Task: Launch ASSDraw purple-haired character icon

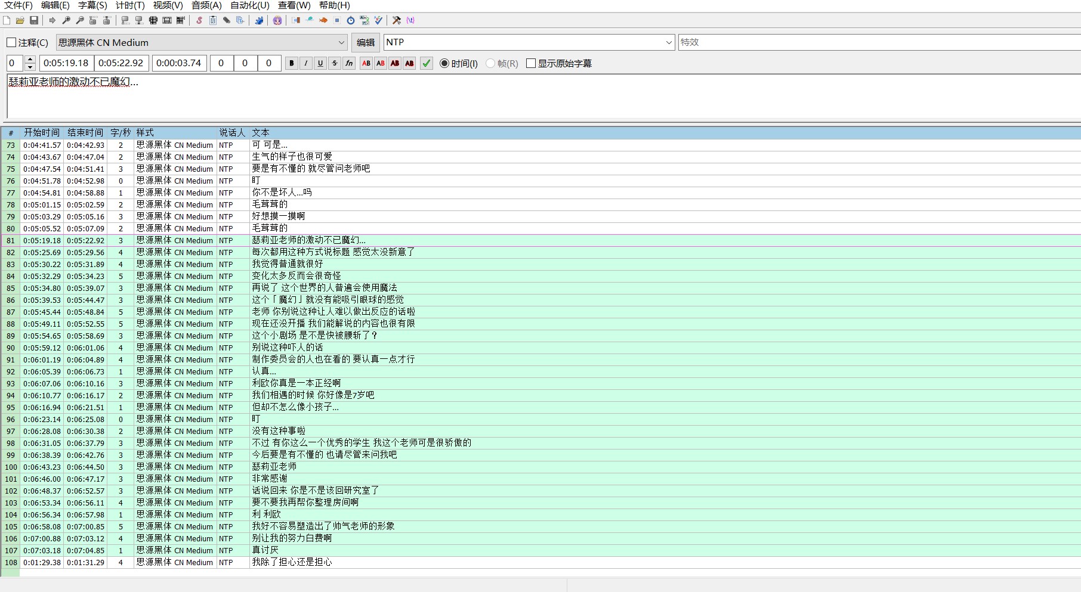Action: (x=277, y=20)
